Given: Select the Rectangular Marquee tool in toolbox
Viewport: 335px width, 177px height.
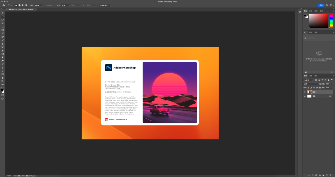Looking at the screenshot, I should coord(2,16).
